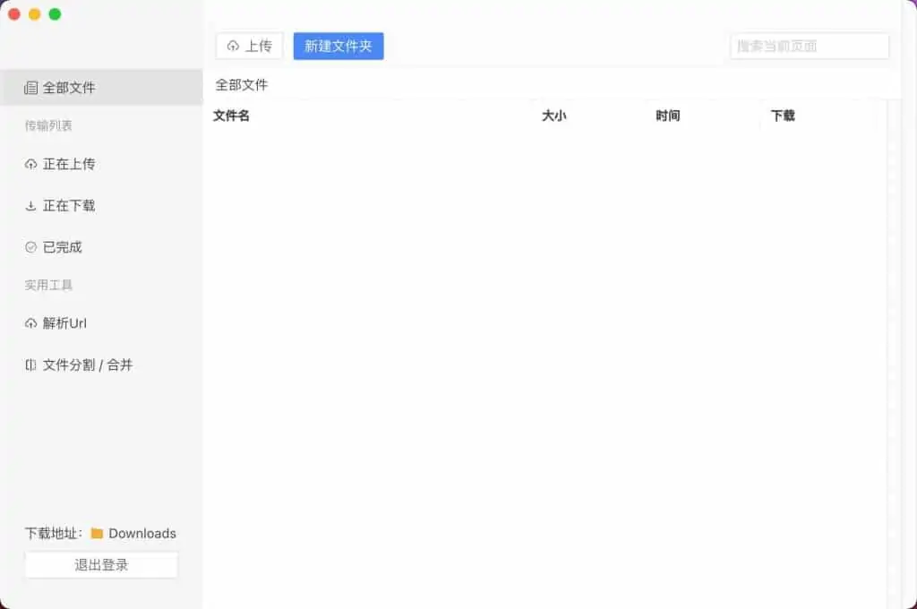Sort files by 时间 column
Image resolution: width=917 pixels, height=609 pixels.
[x=668, y=116]
